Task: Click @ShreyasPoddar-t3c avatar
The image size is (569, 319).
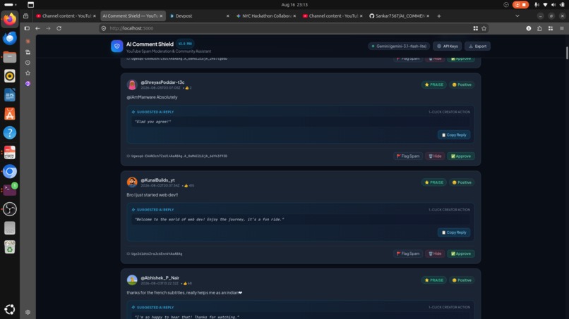Action: pyautogui.click(x=132, y=85)
